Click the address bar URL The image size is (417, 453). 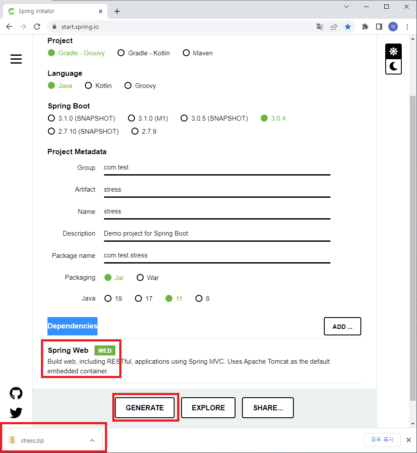[x=80, y=27]
